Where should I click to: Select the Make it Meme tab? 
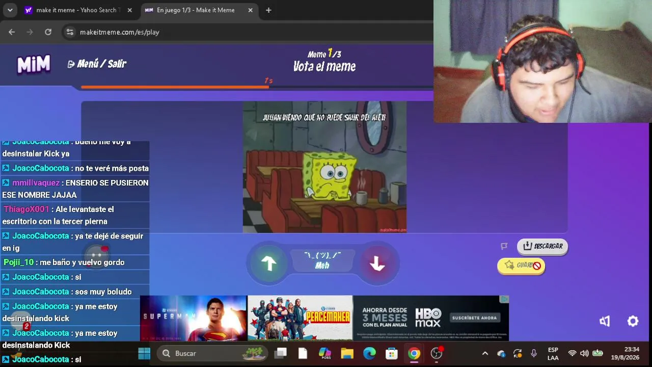click(196, 10)
